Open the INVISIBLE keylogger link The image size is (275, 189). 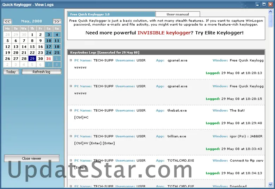(x=164, y=33)
